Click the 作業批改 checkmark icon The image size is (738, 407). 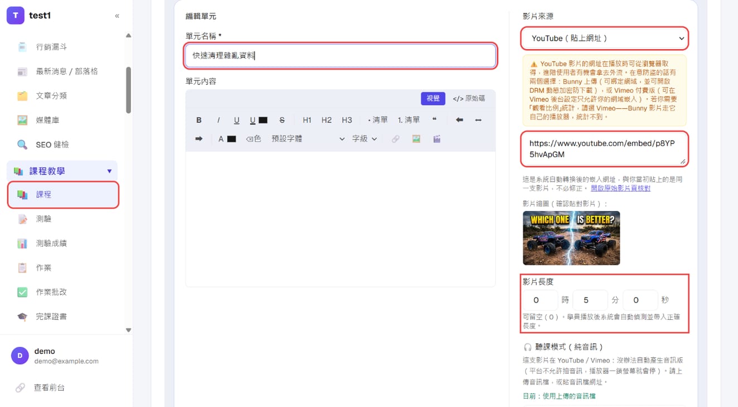pyautogui.click(x=22, y=292)
